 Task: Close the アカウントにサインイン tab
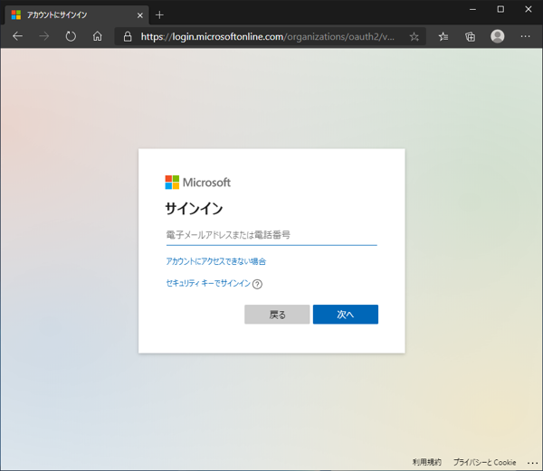pos(140,15)
